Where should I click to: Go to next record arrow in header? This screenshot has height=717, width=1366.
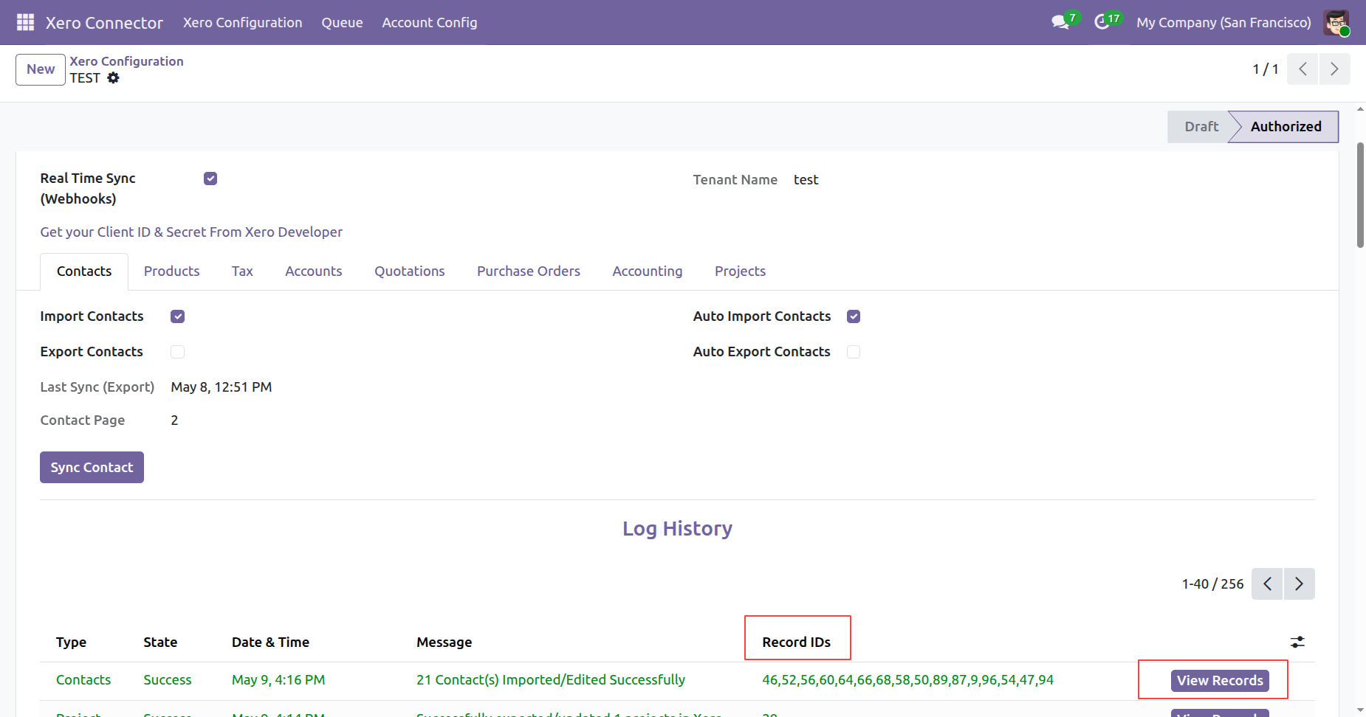[x=1334, y=69]
